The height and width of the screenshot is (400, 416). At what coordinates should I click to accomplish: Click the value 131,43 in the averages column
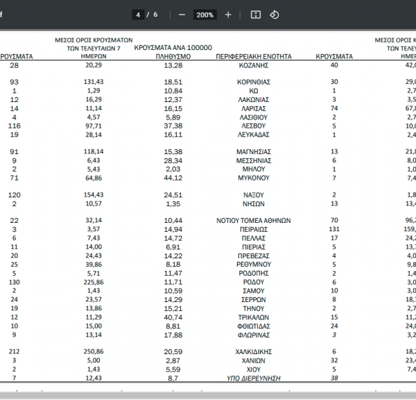point(94,82)
